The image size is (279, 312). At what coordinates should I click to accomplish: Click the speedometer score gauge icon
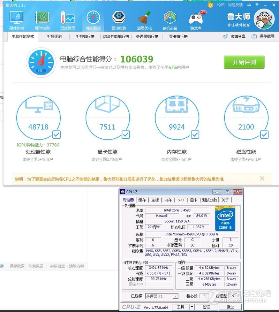point(41,62)
